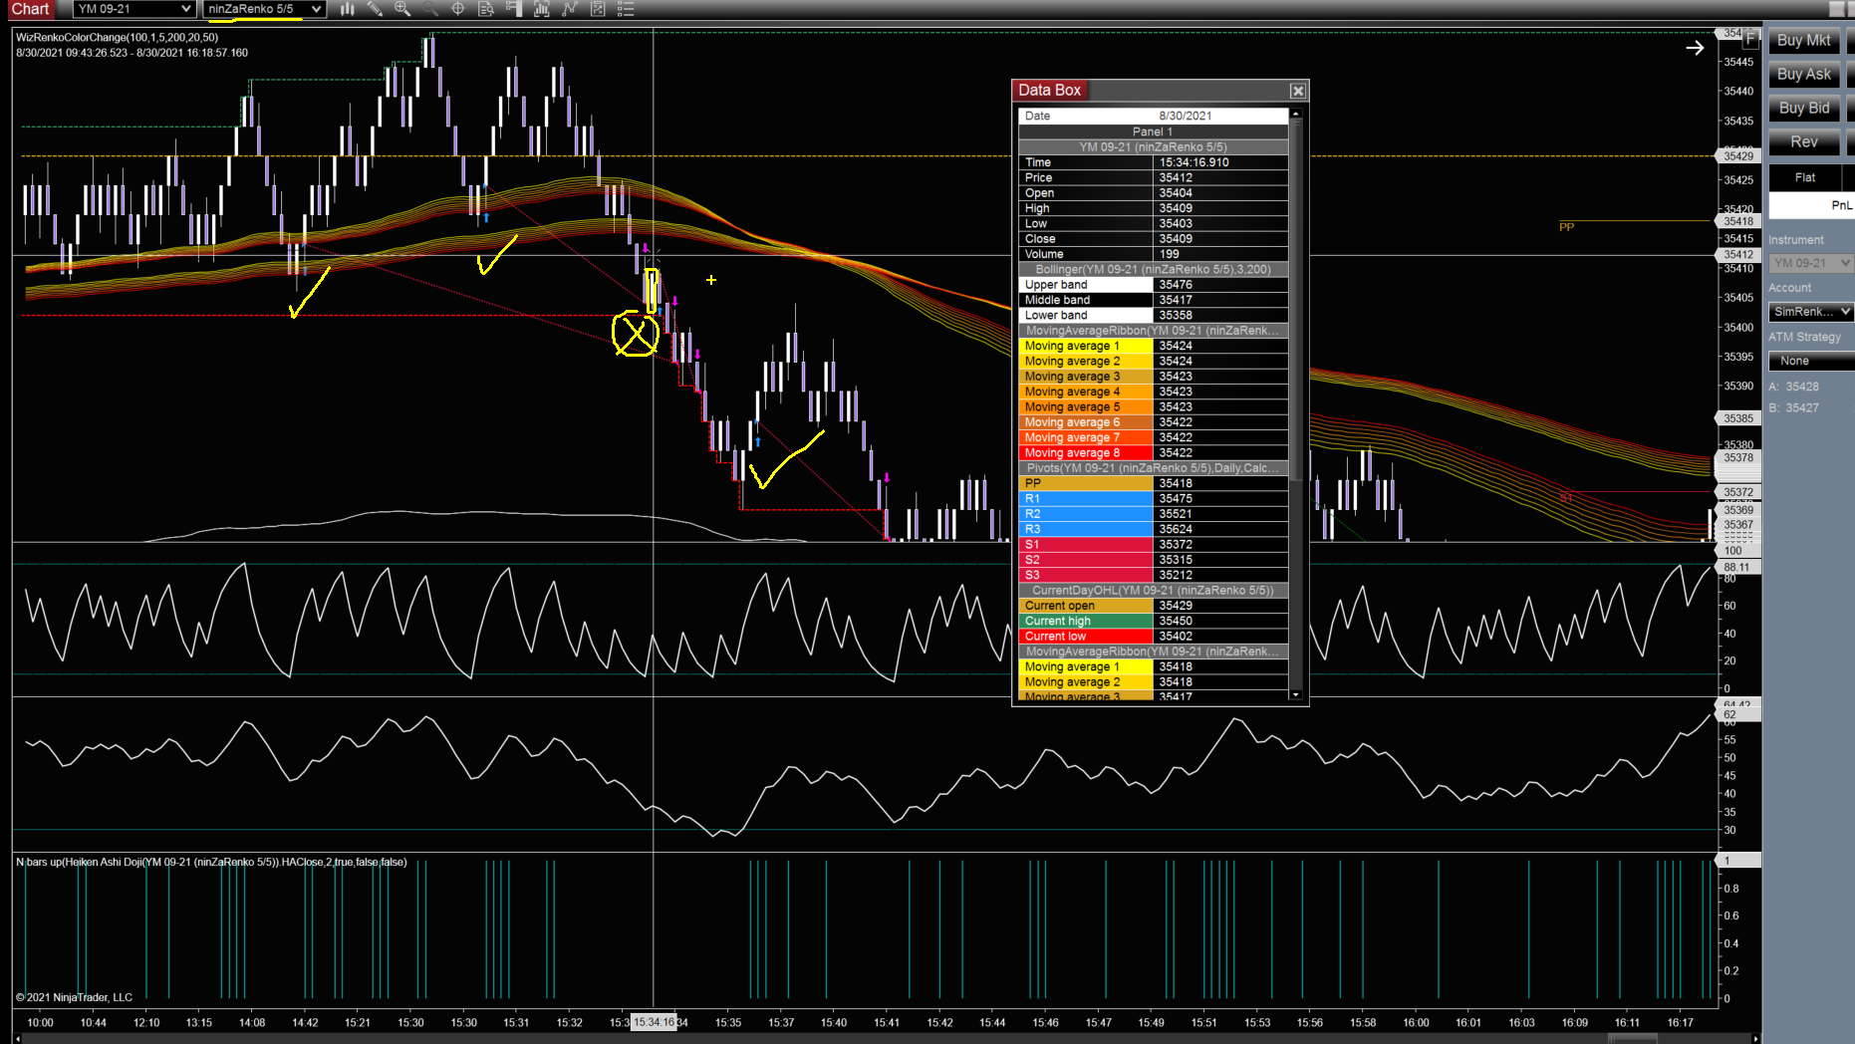Select the Chart tab
Screen dimensions: 1855x1044
[x=30, y=9]
